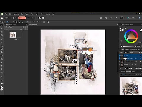This screenshot has width=142, height=107.
Task: Expand the Master Pages section
Action: [x=4, y=27]
